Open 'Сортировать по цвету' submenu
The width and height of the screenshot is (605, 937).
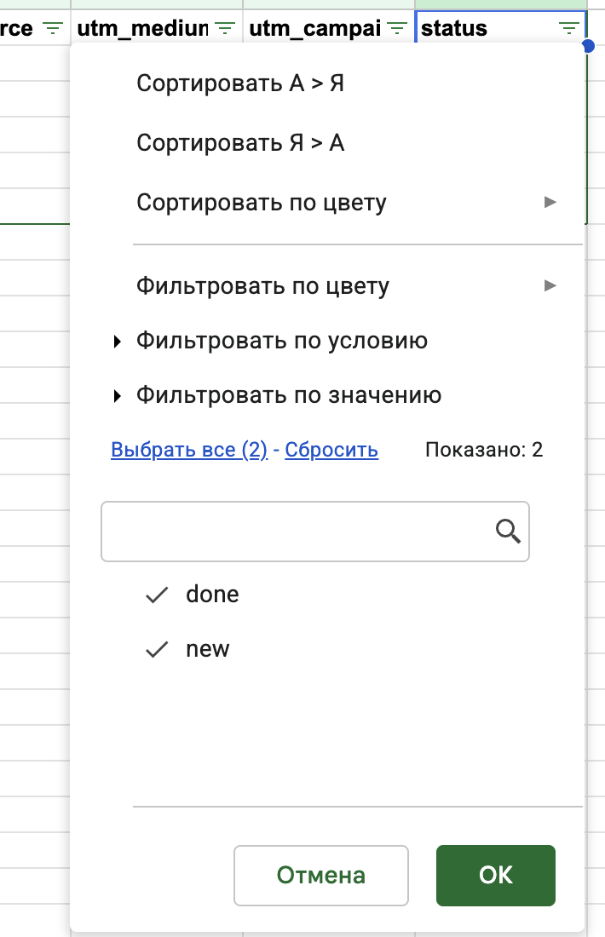348,203
